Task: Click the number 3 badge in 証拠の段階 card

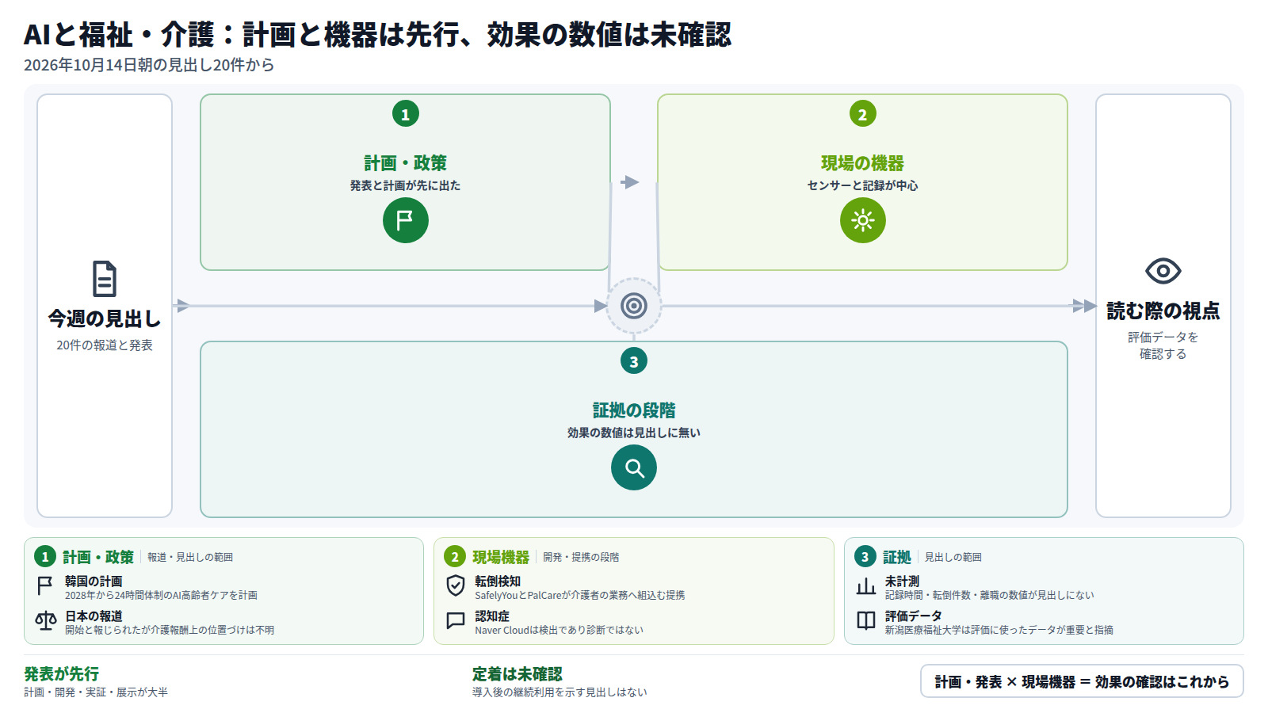Action: (634, 361)
